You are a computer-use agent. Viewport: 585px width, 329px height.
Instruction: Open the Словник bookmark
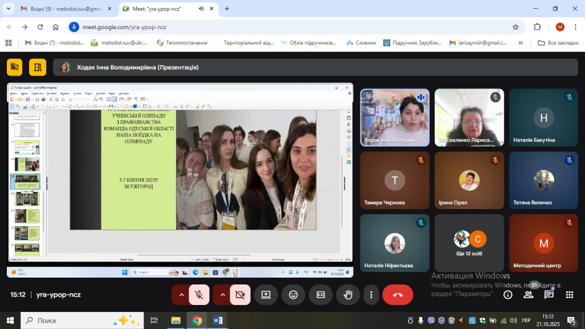361,43
